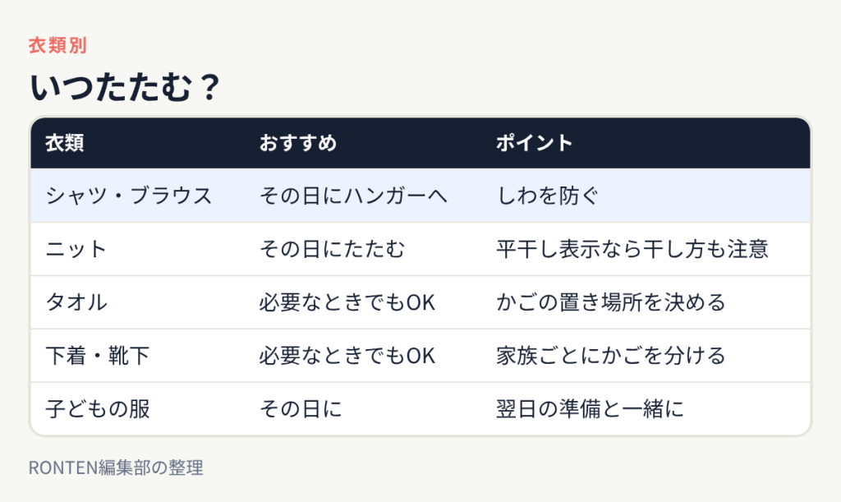Viewport: 841px width, 502px height.
Task: Select the 子どもの服 row label
Action: tap(97, 409)
